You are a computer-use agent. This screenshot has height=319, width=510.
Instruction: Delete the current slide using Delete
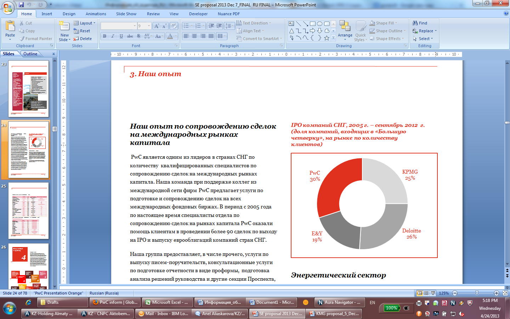[83, 39]
